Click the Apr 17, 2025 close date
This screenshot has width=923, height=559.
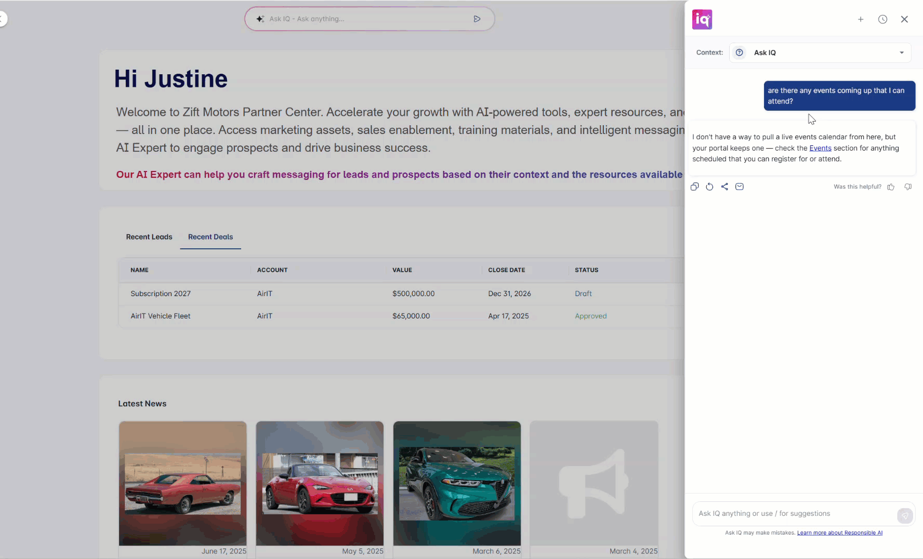click(508, 316)
